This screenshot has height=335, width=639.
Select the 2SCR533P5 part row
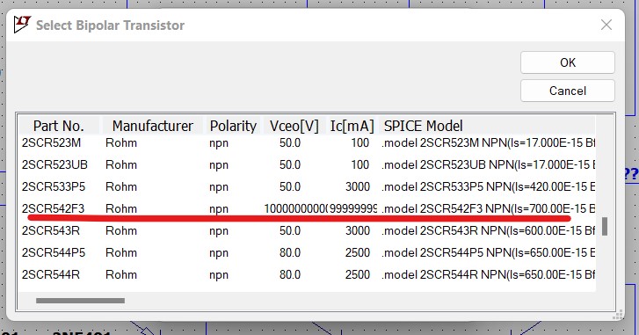click(x=308, y=187)
